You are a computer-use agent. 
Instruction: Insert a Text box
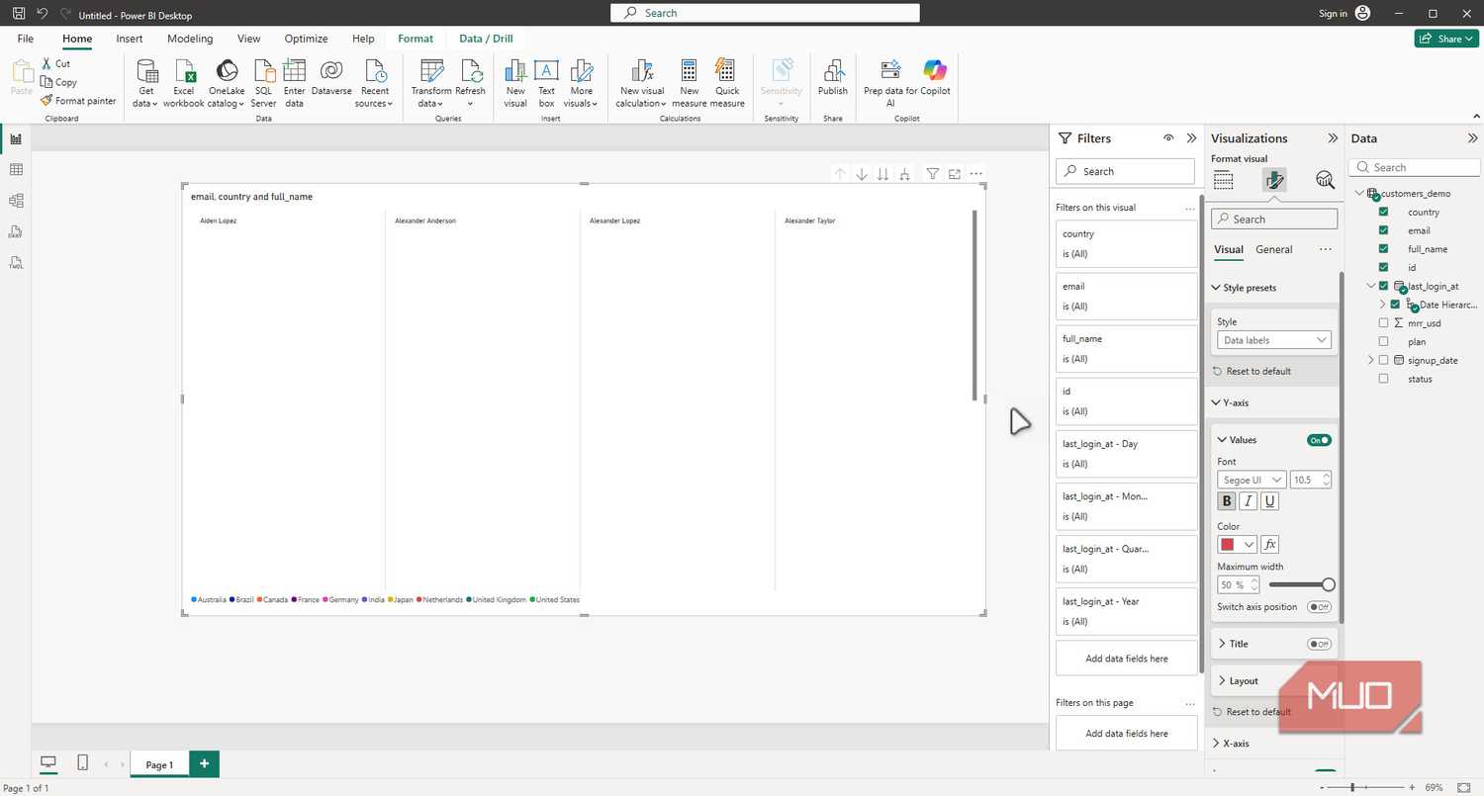(547, 83)
